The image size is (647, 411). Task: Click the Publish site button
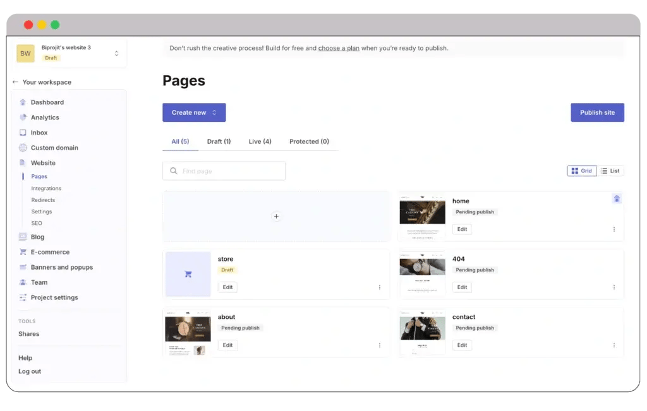click(x=597, y=112)
